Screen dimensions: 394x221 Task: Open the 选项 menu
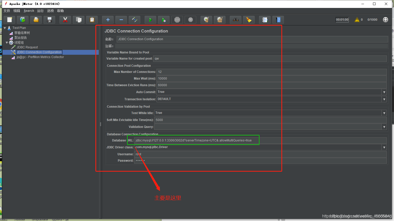point(50,11)
